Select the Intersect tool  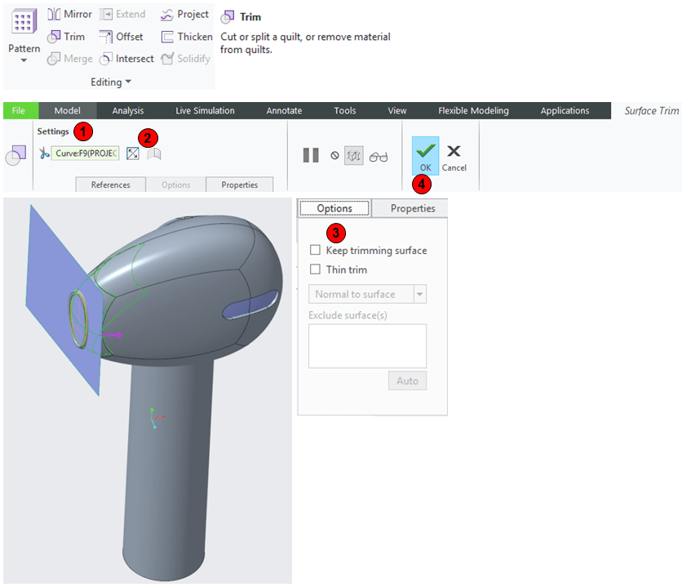pyautogui.click(x=126, y=59)
